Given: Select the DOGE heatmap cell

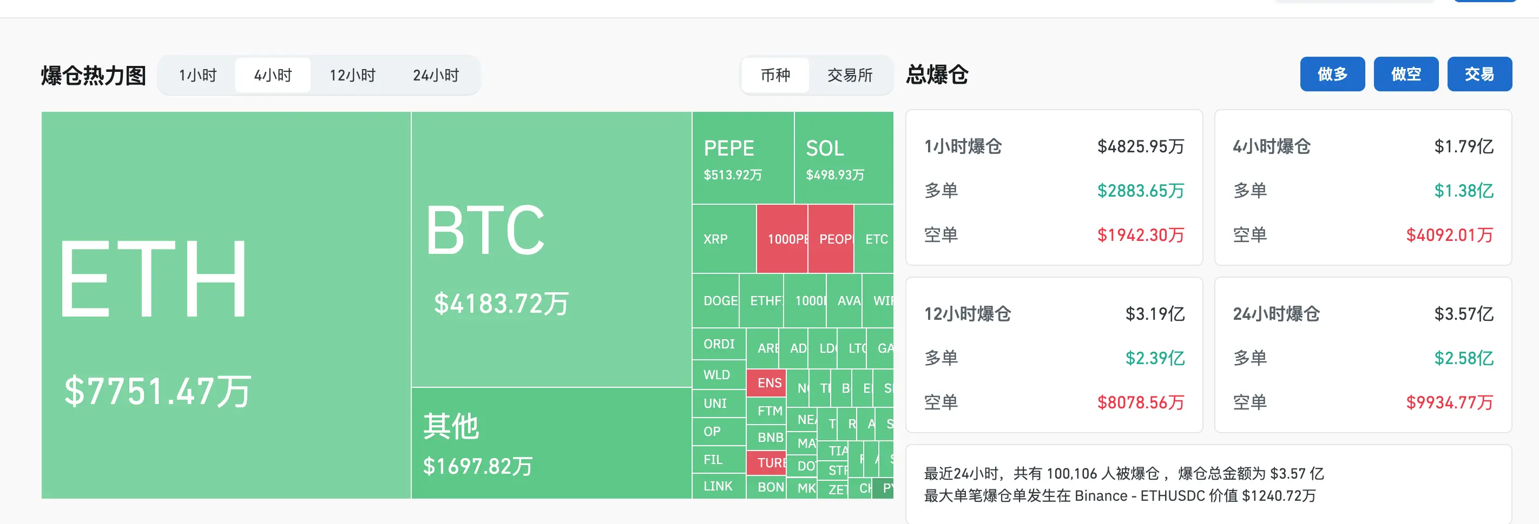Looking at the screenshot, I should [716, 300].
